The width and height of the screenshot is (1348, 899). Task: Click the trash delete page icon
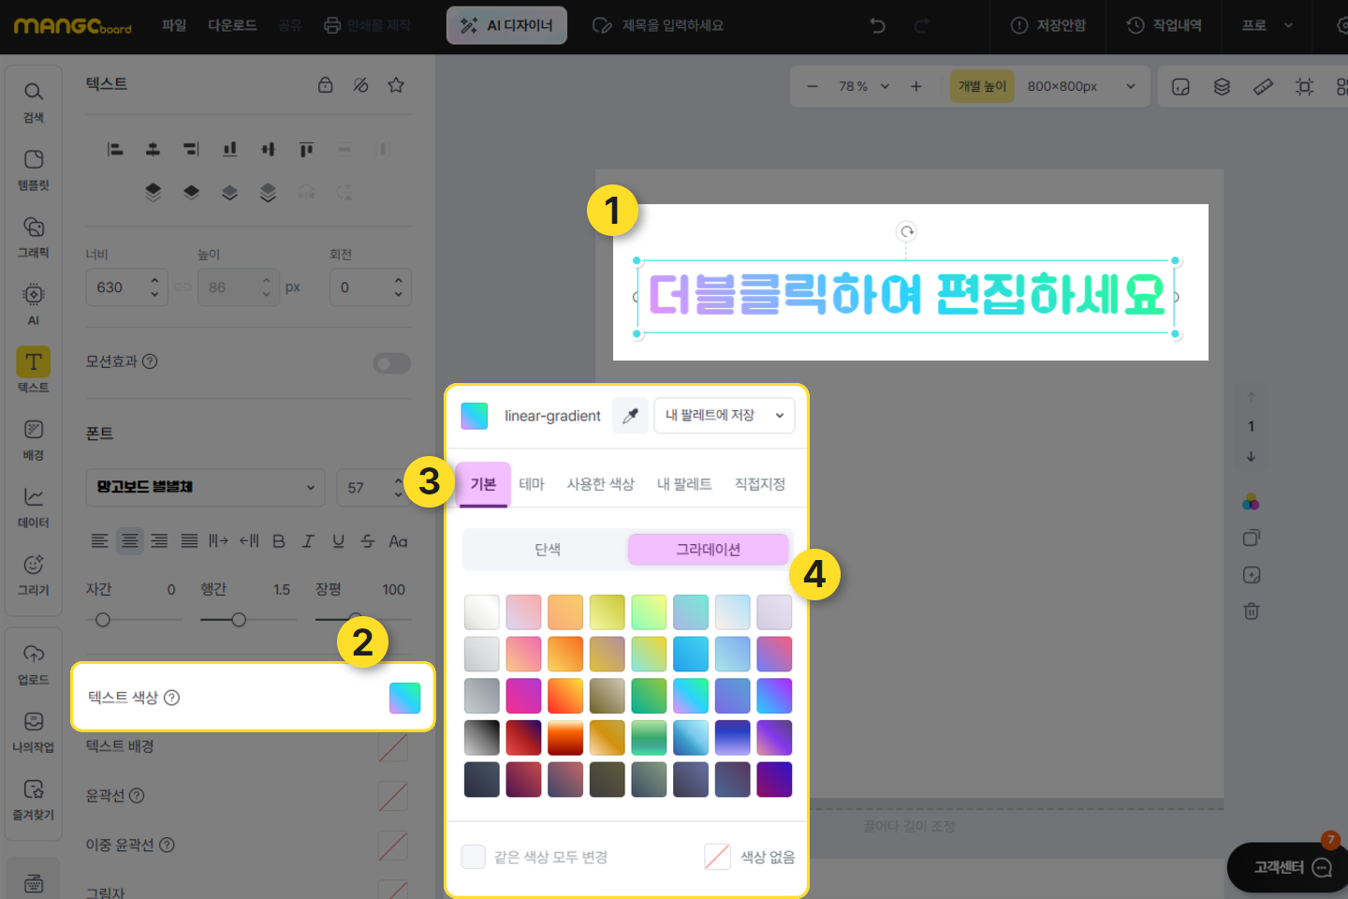tap(1251, 612)
